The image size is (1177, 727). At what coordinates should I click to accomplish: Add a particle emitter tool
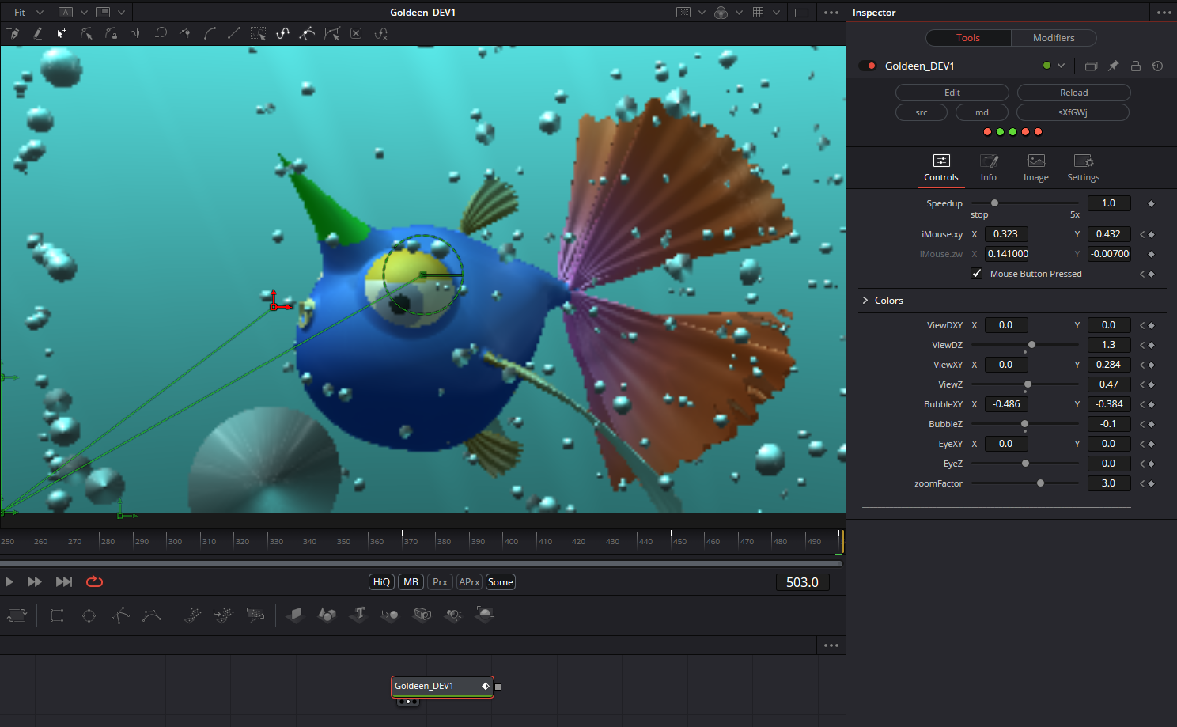tap(192, 615)
